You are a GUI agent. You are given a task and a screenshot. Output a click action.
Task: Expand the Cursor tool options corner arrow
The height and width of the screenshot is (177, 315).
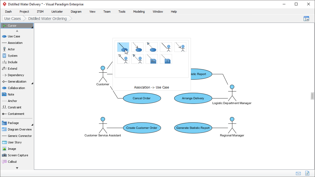(32, 27)
